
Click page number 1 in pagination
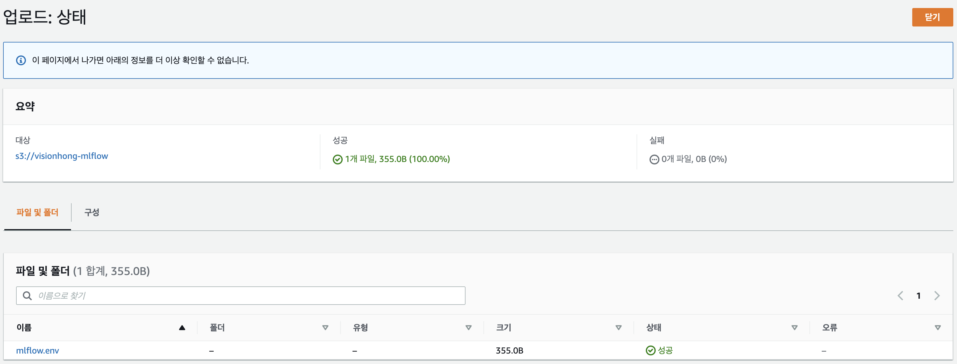918,295
